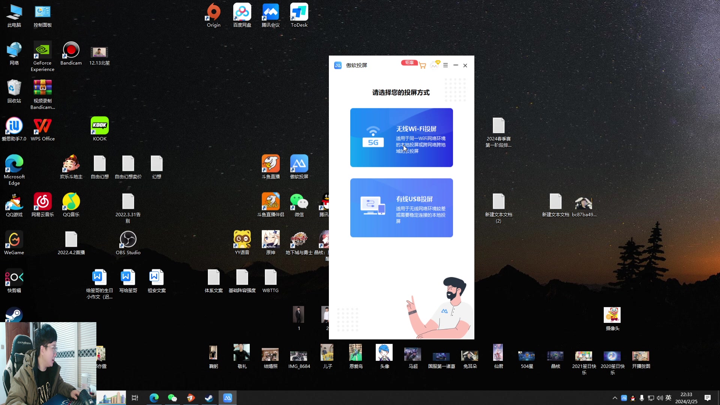Screen dimensions: 720x405
Task: Click the VIP user avatar icon
Action: click(x=435, y=65)
